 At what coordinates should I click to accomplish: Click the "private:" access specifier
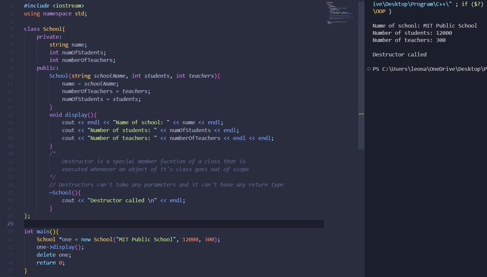[49, 37]
